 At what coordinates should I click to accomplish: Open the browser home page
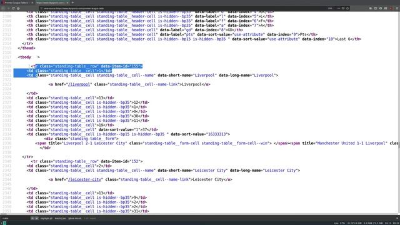pyautogui.click(x=18, y=8)
